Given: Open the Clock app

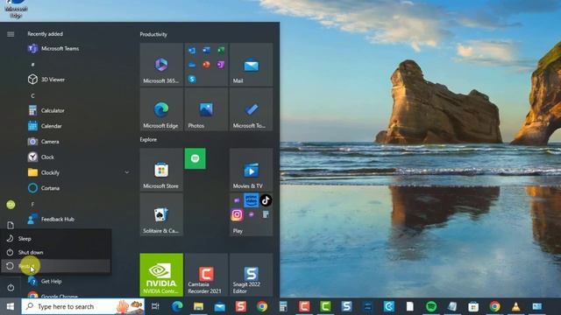Looking at the screenshot, I should 41,157.
